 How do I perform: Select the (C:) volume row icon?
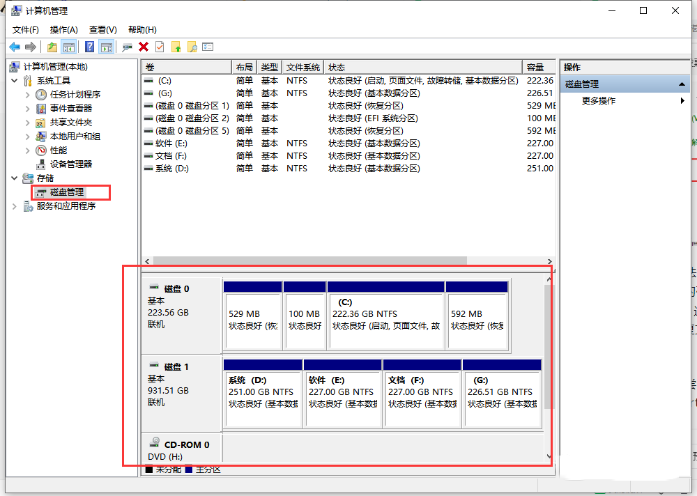[148, 81]
